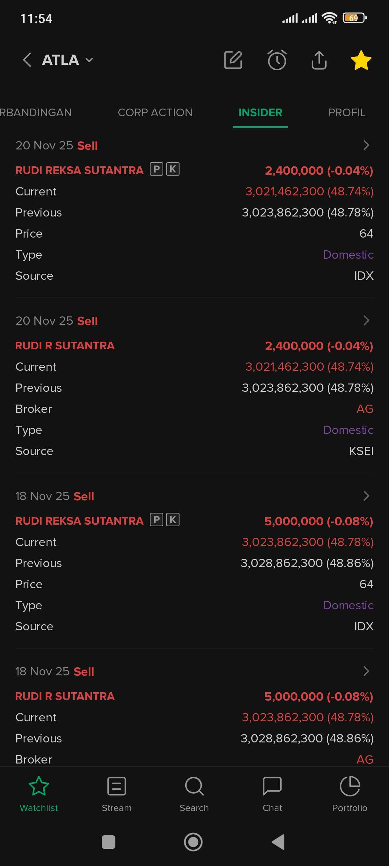Tap the edit note icon in header
Image resolution: width=389 pixels, height=866 pixels.
coord(233,60)
